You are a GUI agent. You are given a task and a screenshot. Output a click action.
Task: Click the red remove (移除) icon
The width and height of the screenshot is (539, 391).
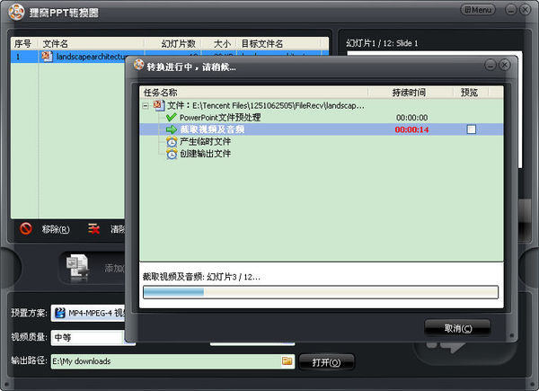point(26,228)
